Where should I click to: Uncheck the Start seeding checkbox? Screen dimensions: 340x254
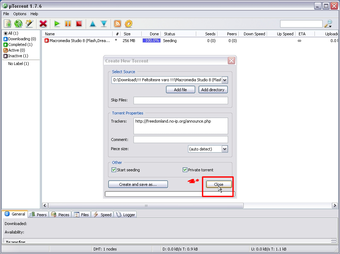pyautogui.click(x=114, y=170)
